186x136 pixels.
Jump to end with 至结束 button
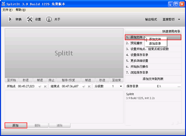(116, 80)
